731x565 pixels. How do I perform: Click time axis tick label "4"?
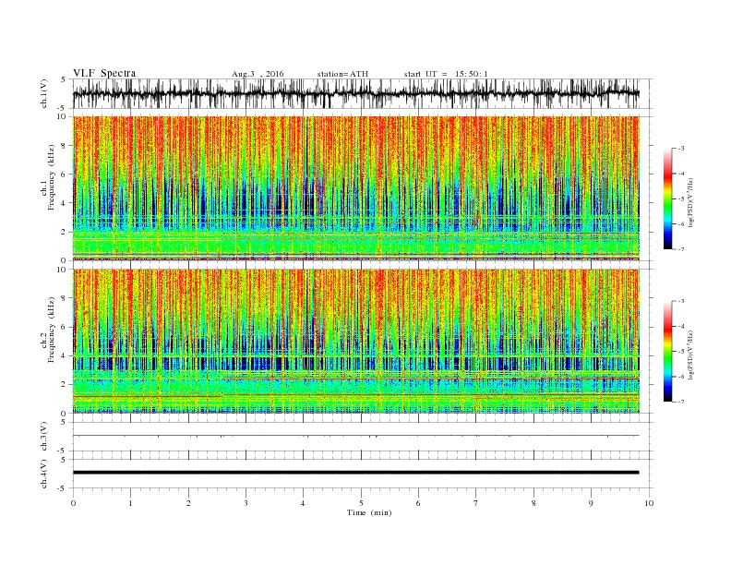pyautogui.click(x=304, y=503)
